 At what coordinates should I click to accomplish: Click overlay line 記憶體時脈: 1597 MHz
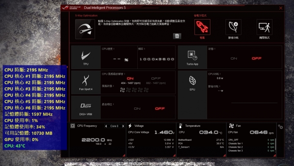[29, 114]
